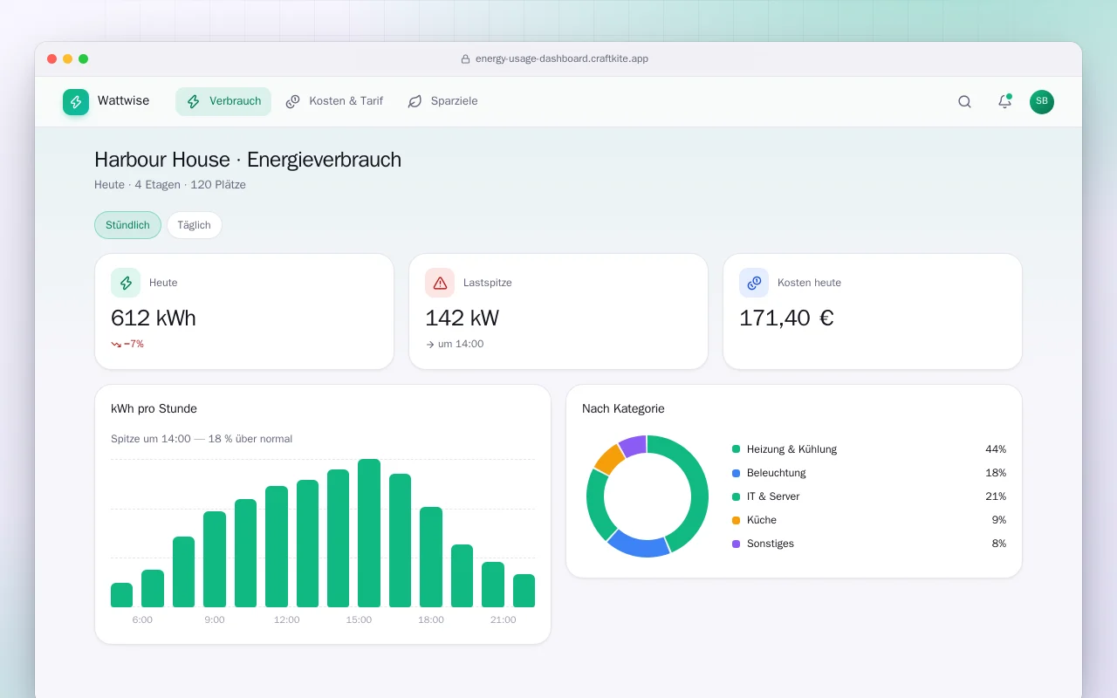Click the coins icon in Kosten heute card
Viewport: 1117px width, 698px height.
(x=754, y=283)
